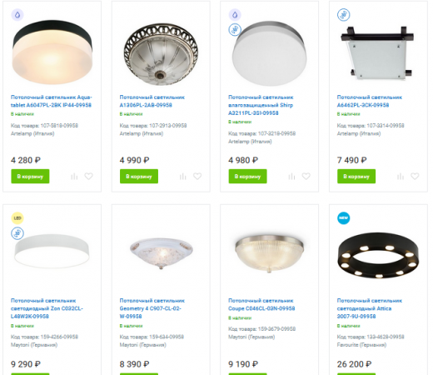Click moisture-protection drop badge on Aqua-tablet

coord(17,15)
